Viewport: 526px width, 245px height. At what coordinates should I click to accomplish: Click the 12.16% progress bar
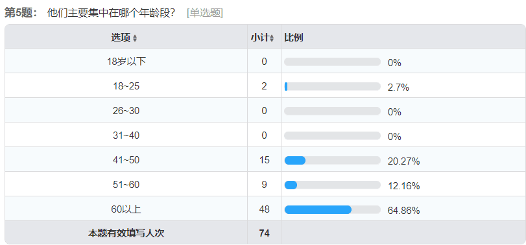click(333, 185)
